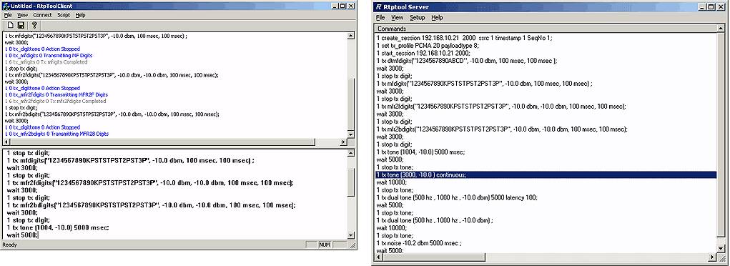
Task: Click '1 tx tone (1004, -10.0)' in client script editor
Action: [59, 227]
